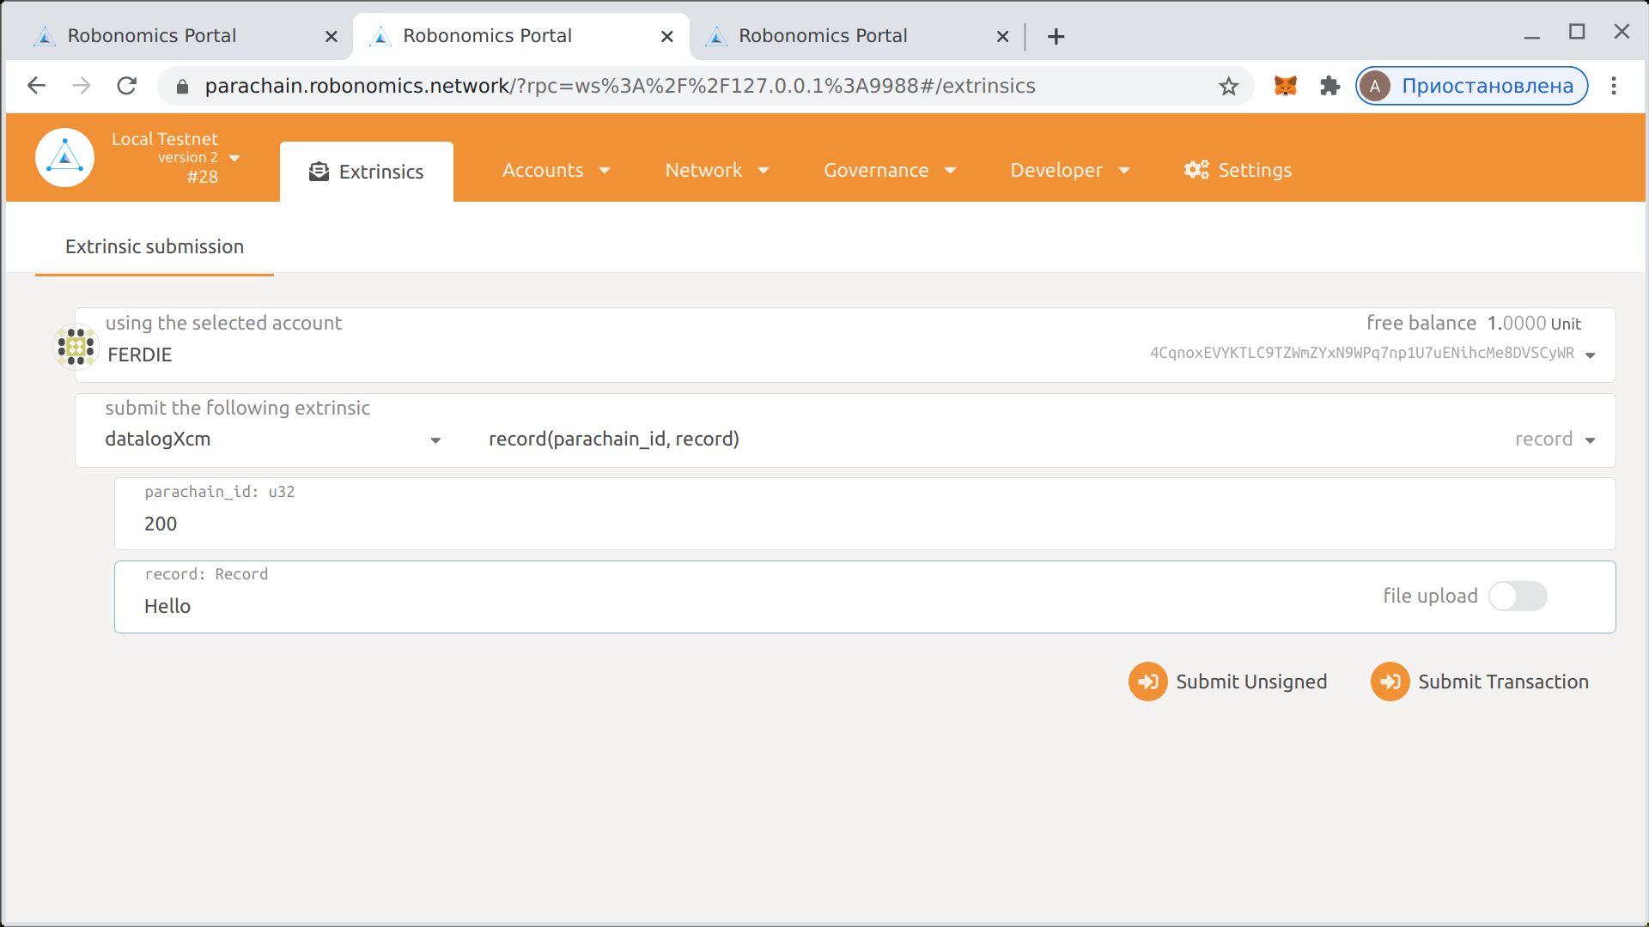The width and height of the screenshot is (1649, 927).
Task: Click the Settings gear icon
Action: pyautogui.click(x=1196, y=170)
